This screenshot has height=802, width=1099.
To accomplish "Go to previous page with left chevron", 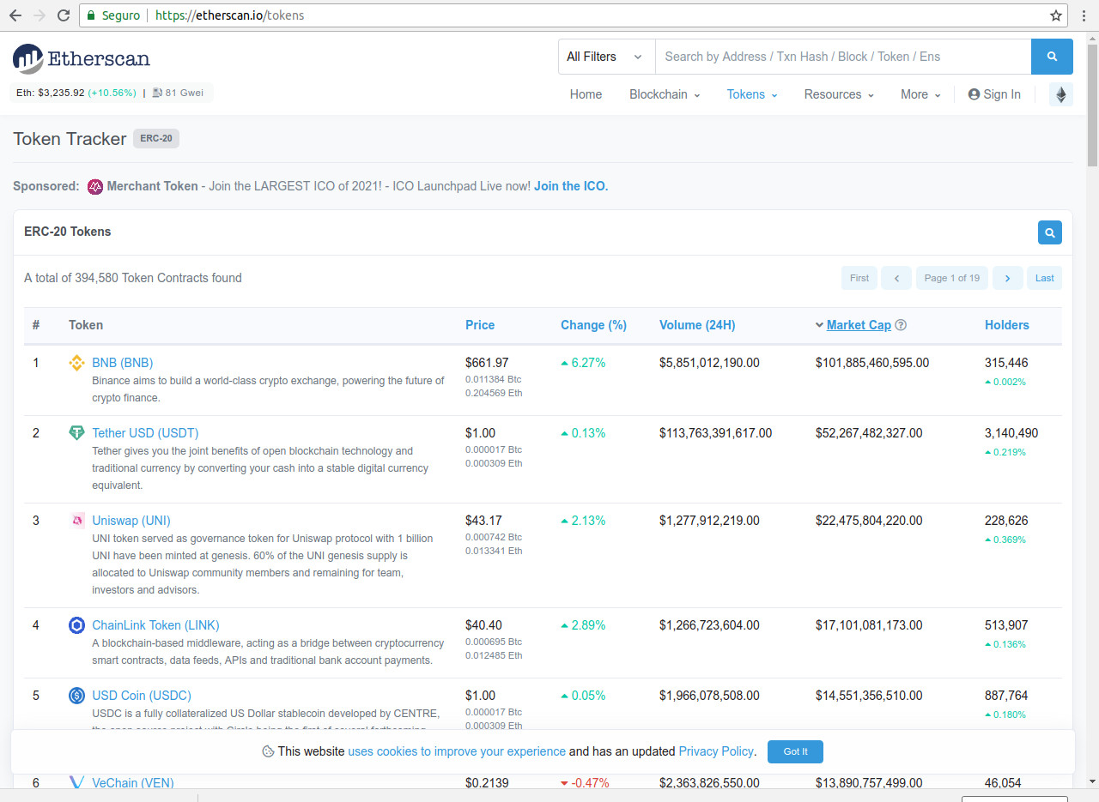I will point(896,278).
